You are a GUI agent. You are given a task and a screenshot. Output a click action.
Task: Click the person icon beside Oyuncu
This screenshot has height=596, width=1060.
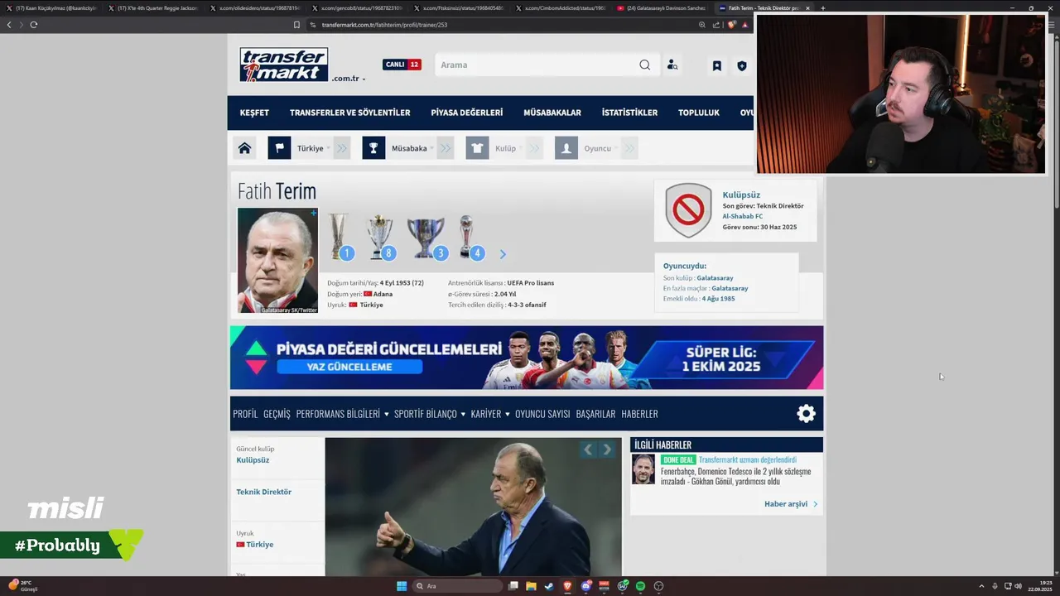[566, 148]
